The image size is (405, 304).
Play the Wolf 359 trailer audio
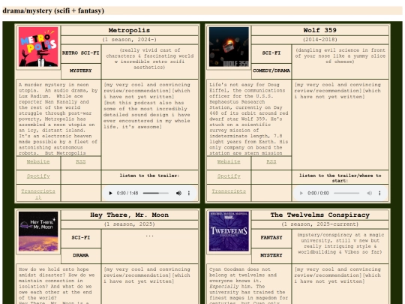tap(301, 193)
